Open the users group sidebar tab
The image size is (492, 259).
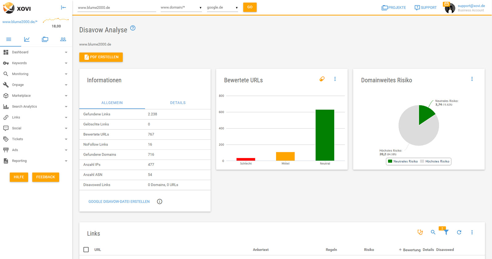[x=63, y=39]
